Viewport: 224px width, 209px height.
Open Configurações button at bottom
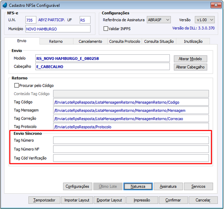pos(78,186)
